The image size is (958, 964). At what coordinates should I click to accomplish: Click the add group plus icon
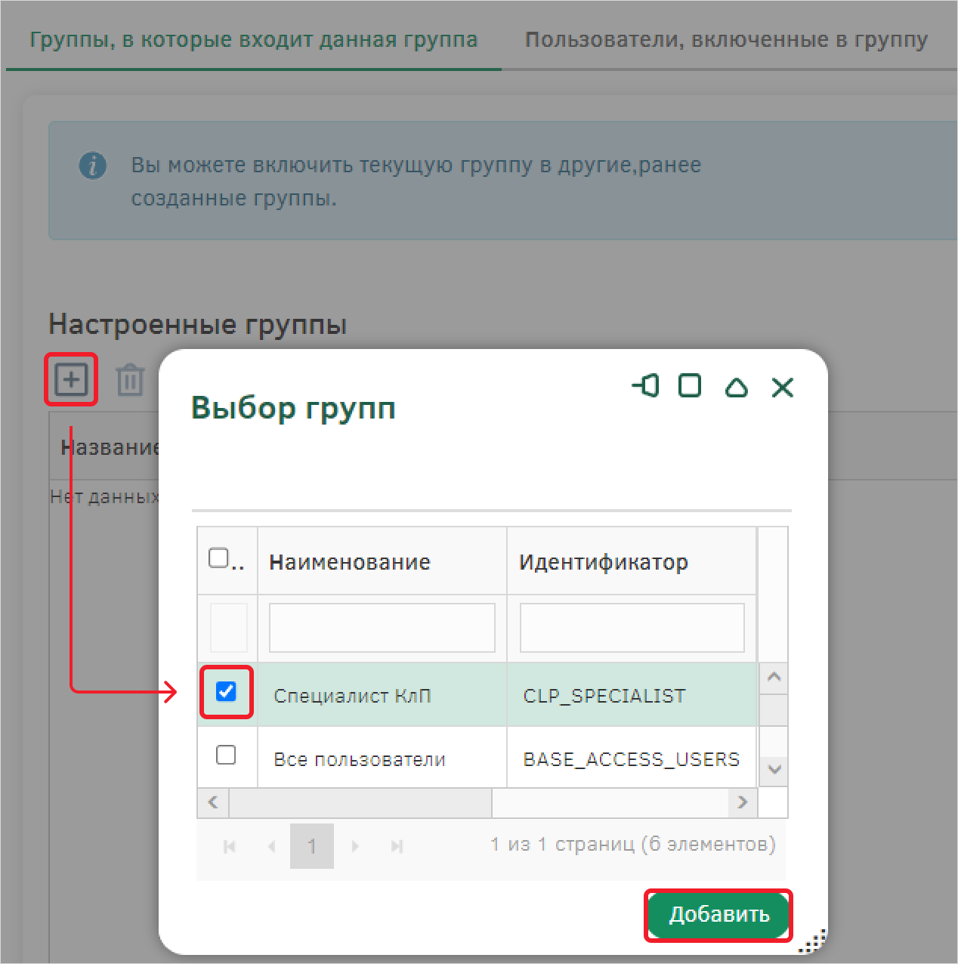(71, 379)
